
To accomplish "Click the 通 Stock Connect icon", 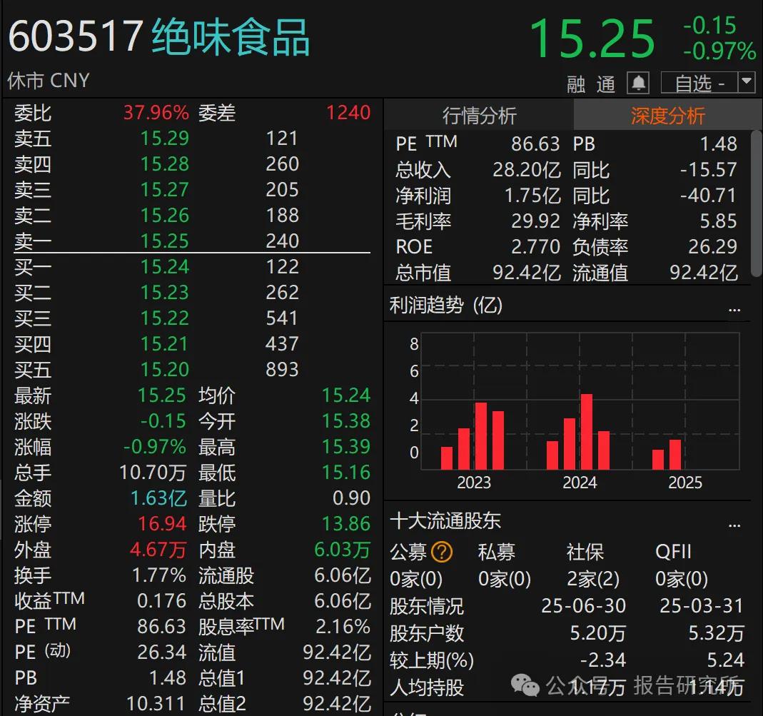I will coord(606,84).
